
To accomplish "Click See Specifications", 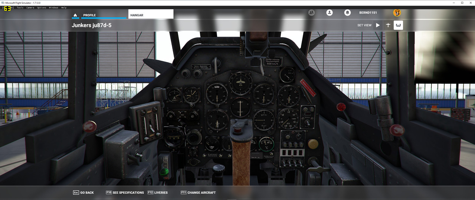I will (125, 193).
